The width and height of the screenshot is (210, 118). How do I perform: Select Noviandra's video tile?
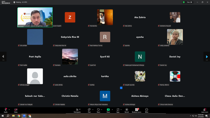pyautogui.click(x=105, y=17)
